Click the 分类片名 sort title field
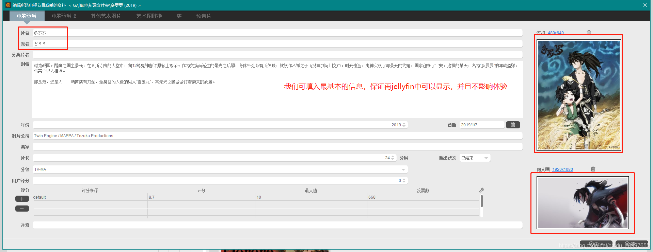This screenshot has height=252, width=653. (x=277, y=55)
